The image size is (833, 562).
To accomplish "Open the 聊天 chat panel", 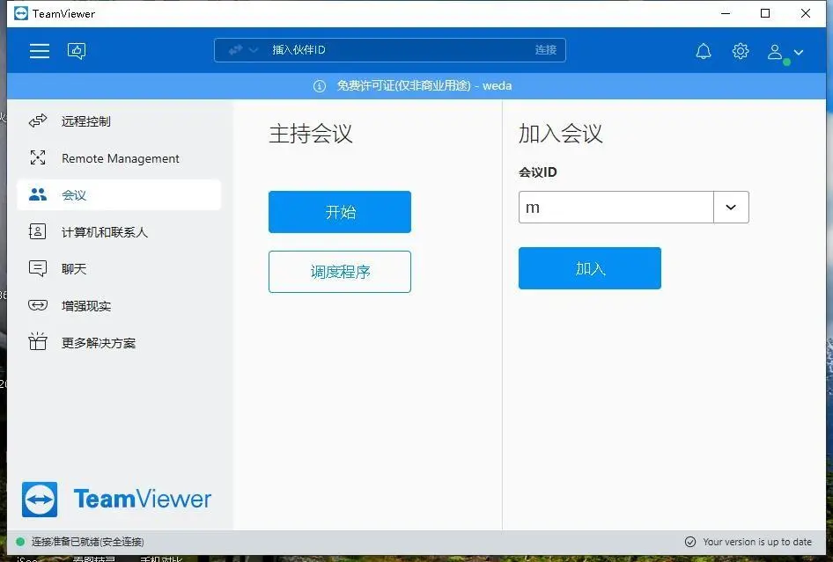I will 74,268.
